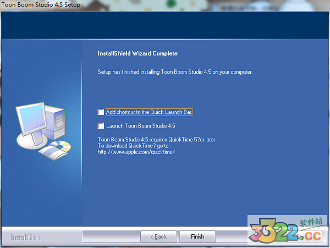Click the To download QuickTime line
This screenshot has height=248, width=330.
(134, 146)
